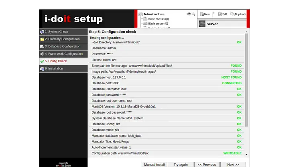Click 'Mandator database name: idoit_data' text

click(x=116, y=136)
